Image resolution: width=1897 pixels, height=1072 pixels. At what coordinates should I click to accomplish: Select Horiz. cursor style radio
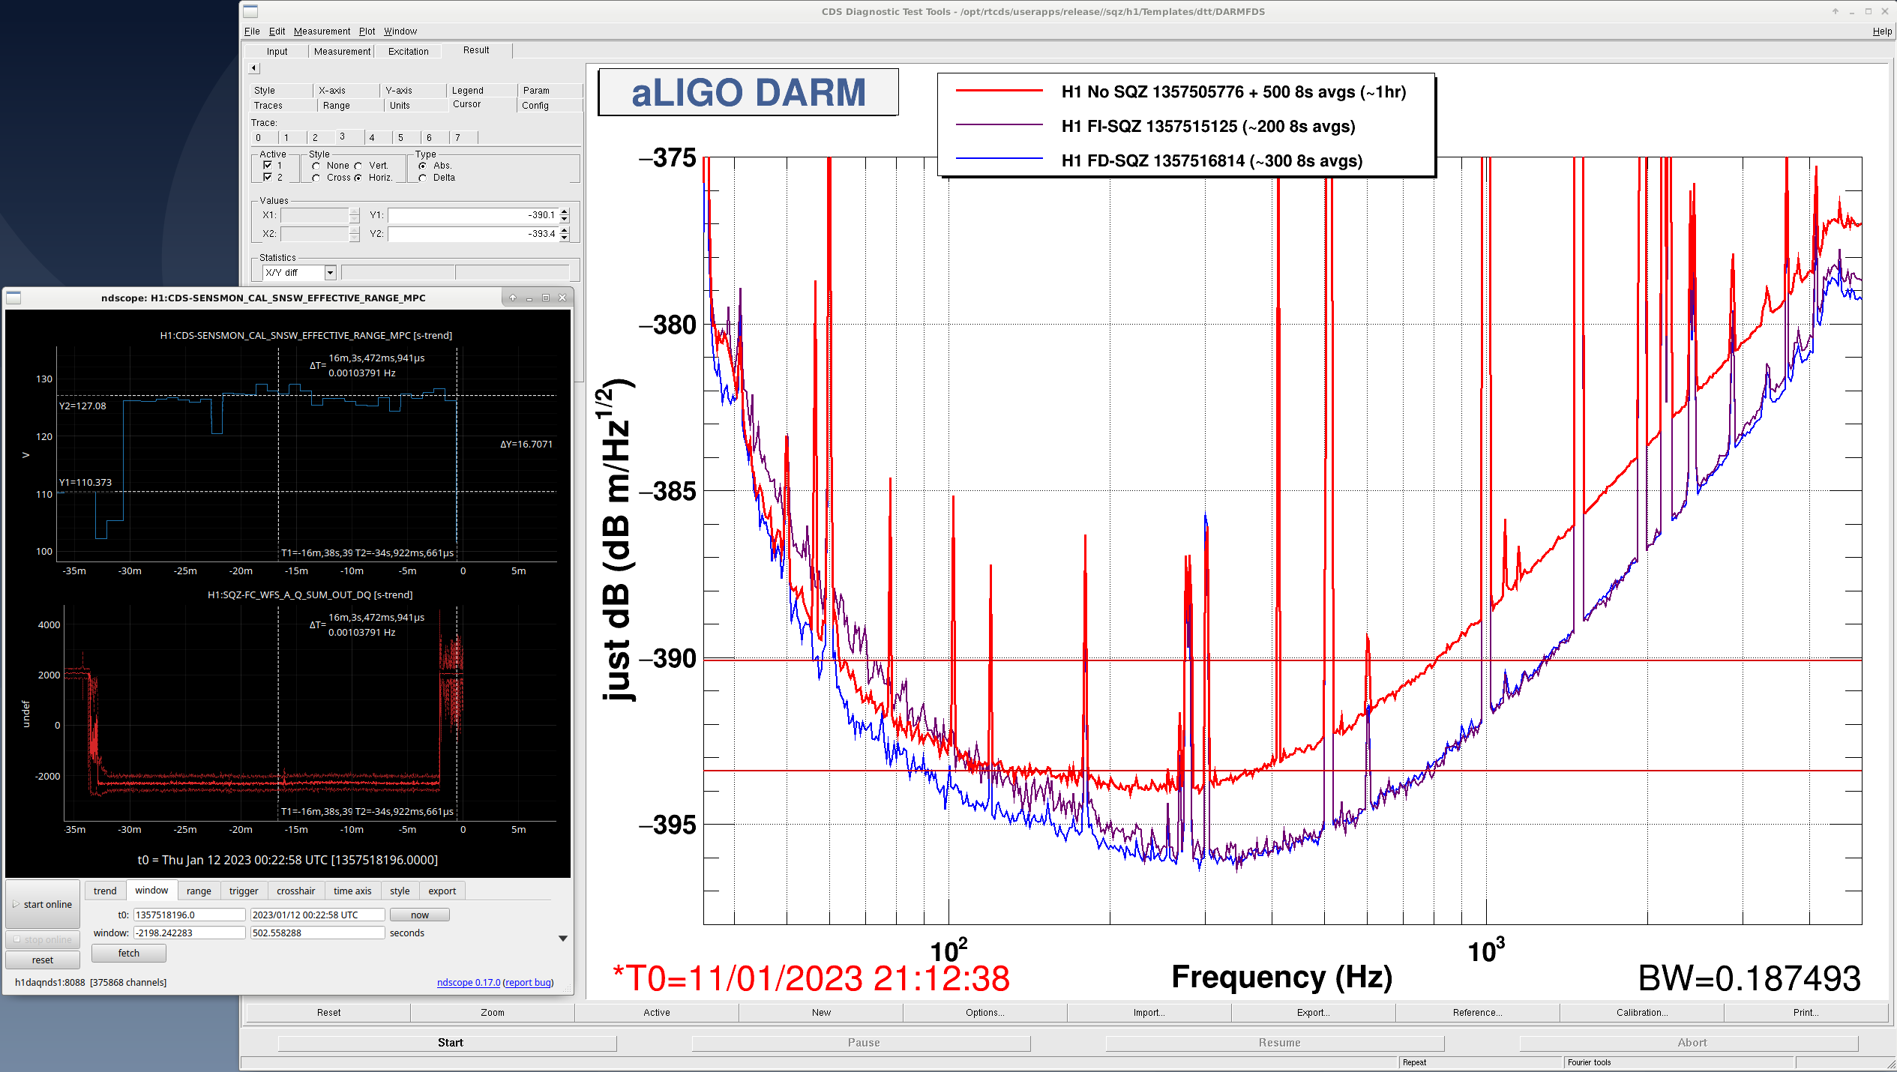click(358, 178)
